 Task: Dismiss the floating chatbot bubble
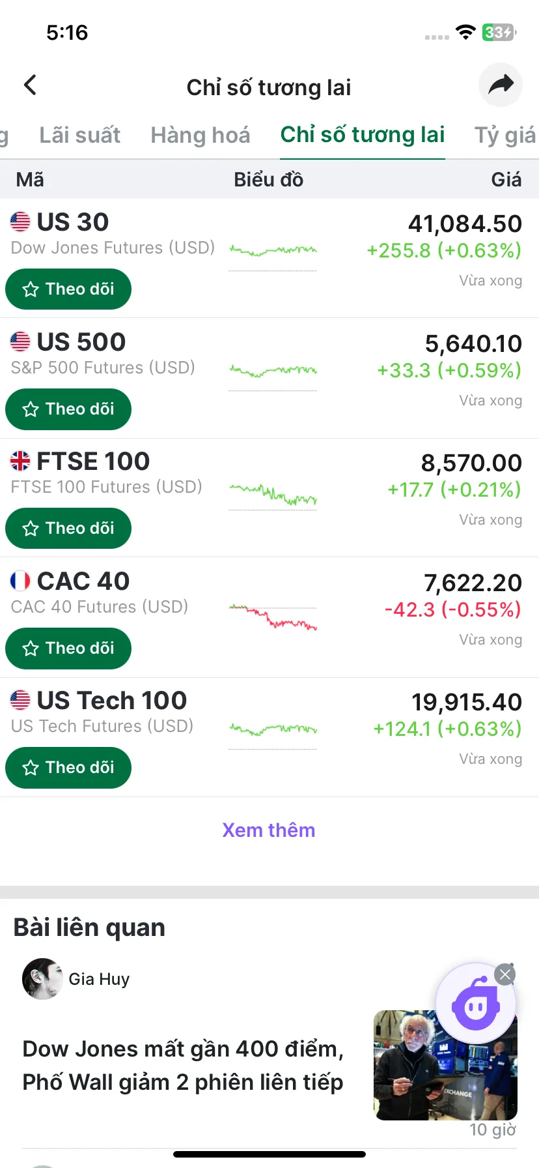[505, 974]
